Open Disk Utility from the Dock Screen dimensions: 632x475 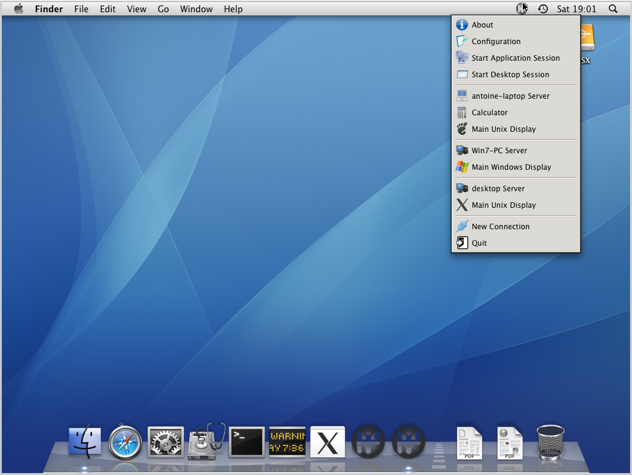[x=206, y=441]
